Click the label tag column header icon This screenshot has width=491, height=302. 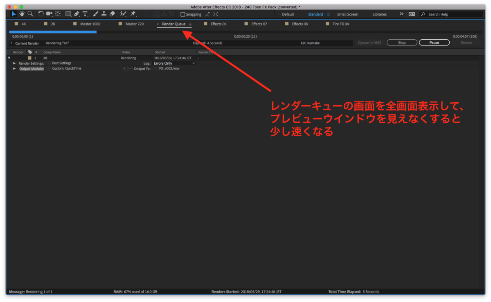coord(30,52)
